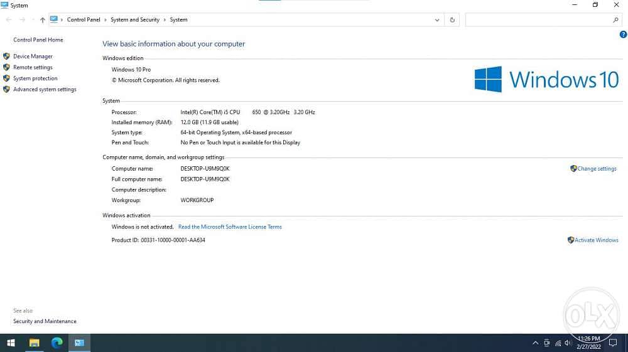Refresh the address bar view

pyautogui.click(x=452, y=19)
